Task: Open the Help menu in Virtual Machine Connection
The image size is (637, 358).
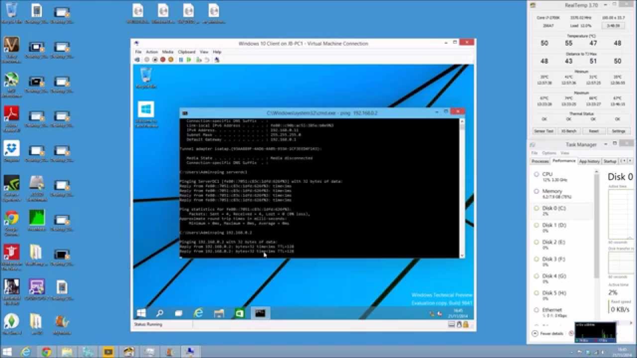Action: [217, 52]
